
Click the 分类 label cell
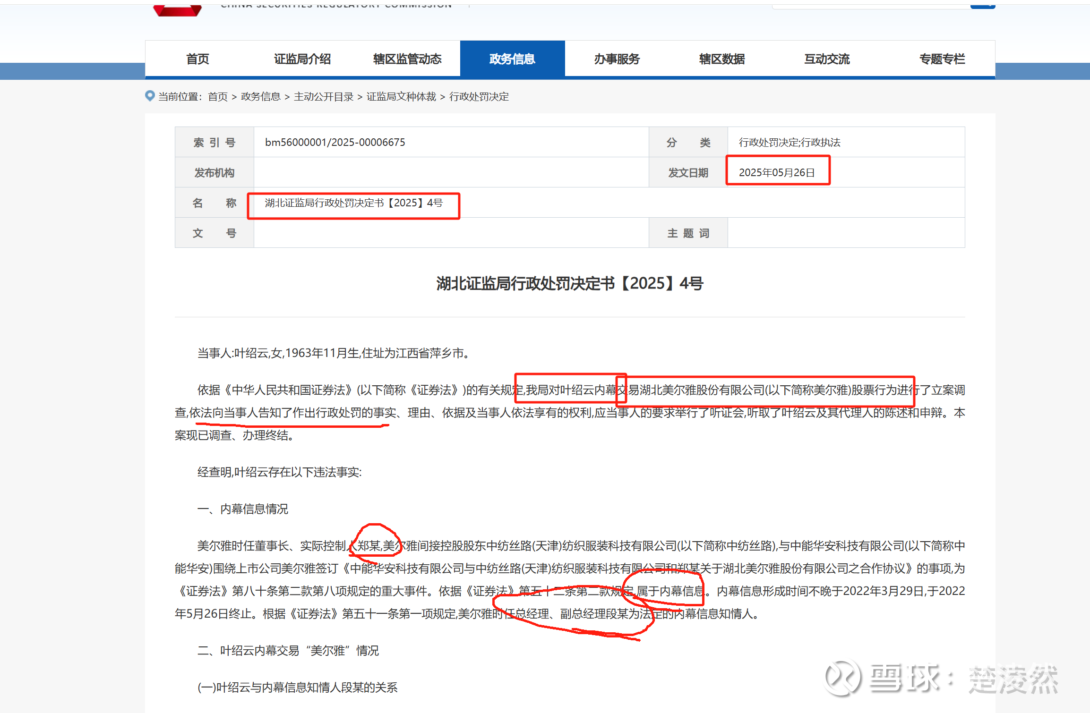(688, 142)
